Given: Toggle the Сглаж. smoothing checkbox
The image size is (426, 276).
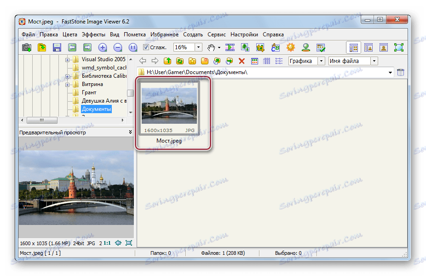Looking at the screenshot, I should [x=146, y=47].
